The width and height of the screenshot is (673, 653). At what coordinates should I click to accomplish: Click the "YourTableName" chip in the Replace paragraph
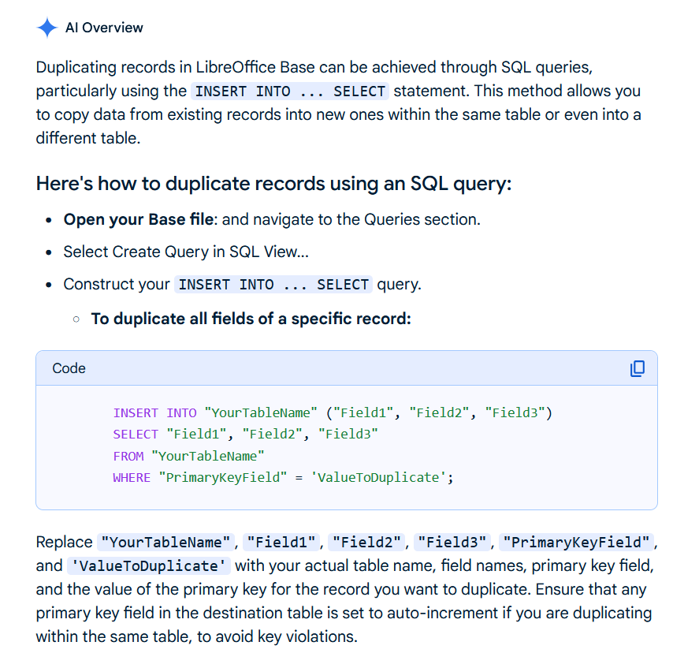tap(165, 542)
